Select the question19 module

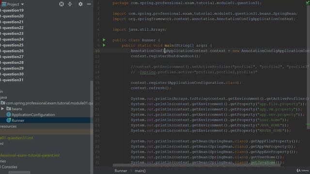pos(12,10)
